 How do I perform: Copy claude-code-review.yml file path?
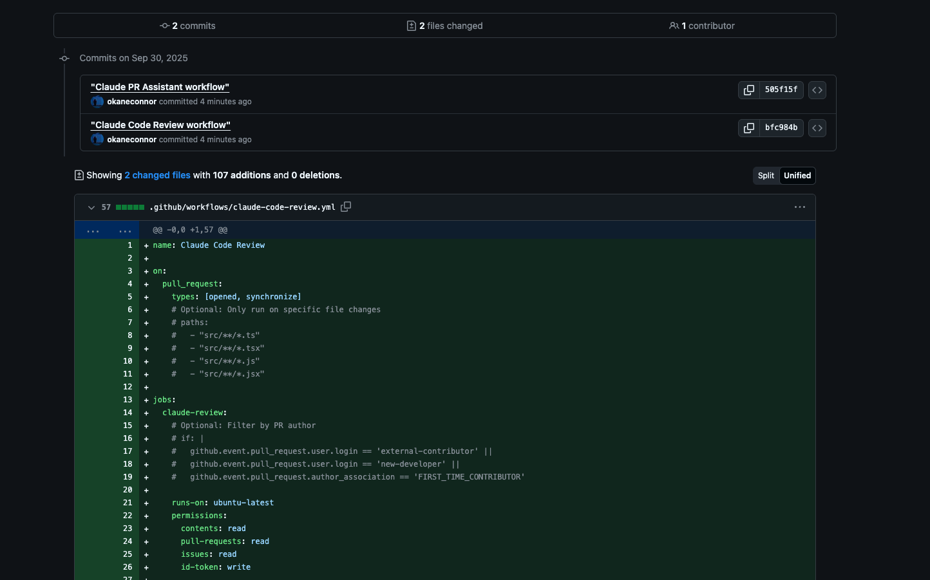[x=346, y=207]
